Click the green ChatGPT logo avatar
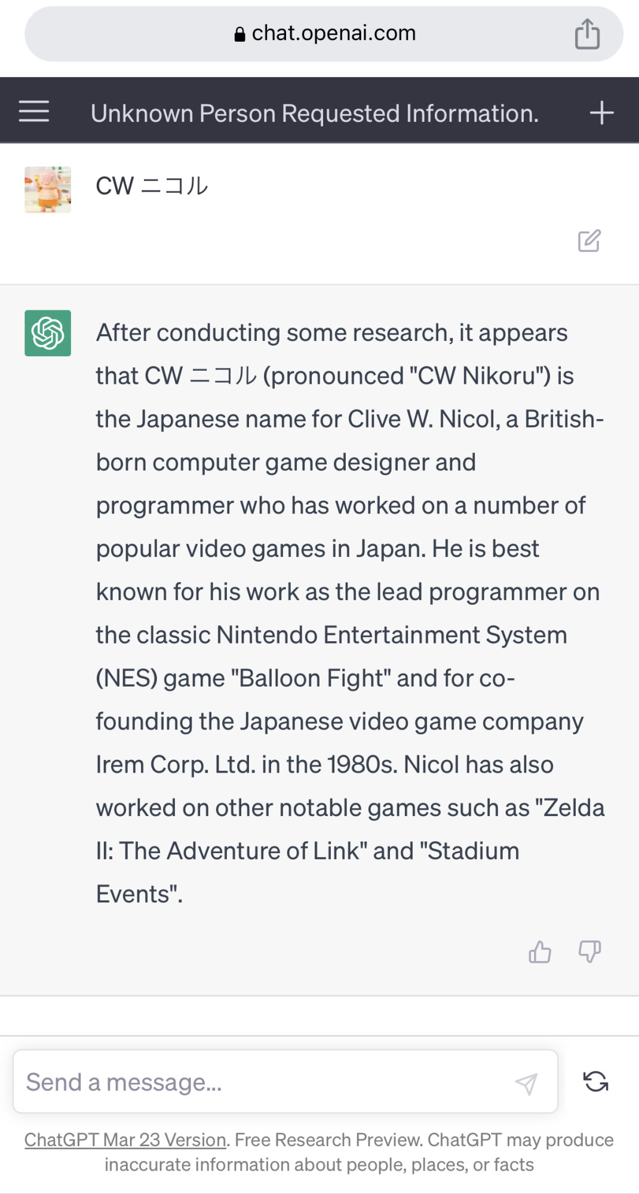The image size is (639, 1194). click(x=48, y=333)
